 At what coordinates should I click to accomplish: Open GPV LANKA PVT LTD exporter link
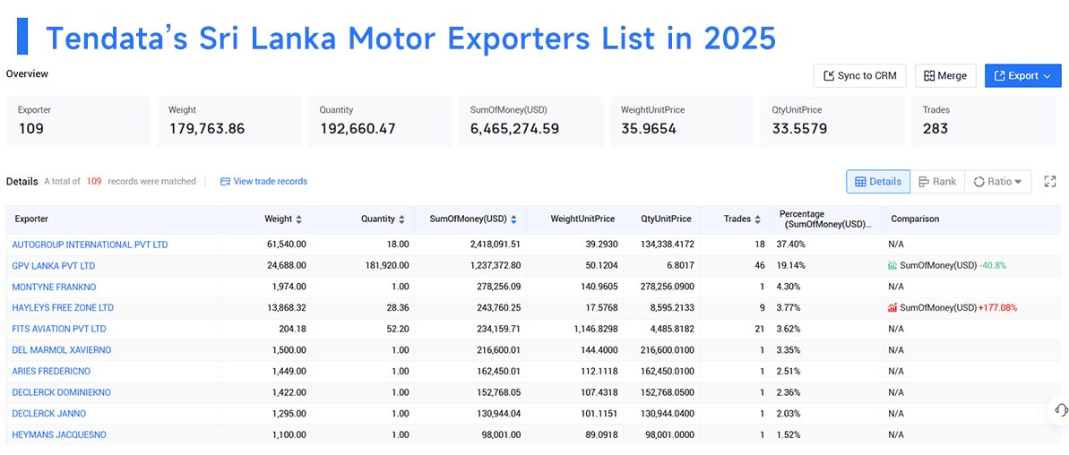pos(53,266)
